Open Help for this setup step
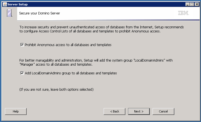The image size is (201, 122). point(16,111)
